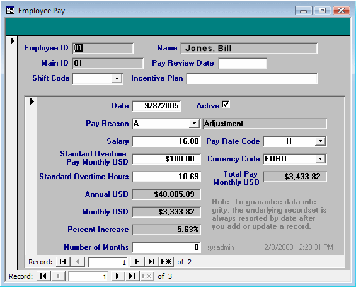Advance to next employee in outer navigator

117,276
